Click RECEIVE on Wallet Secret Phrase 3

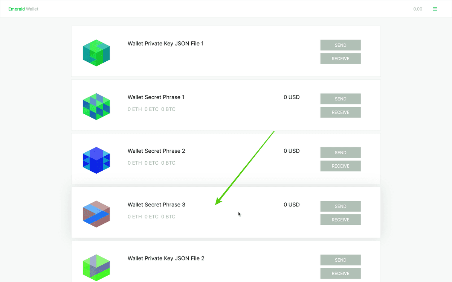click(x=340, y=220)
